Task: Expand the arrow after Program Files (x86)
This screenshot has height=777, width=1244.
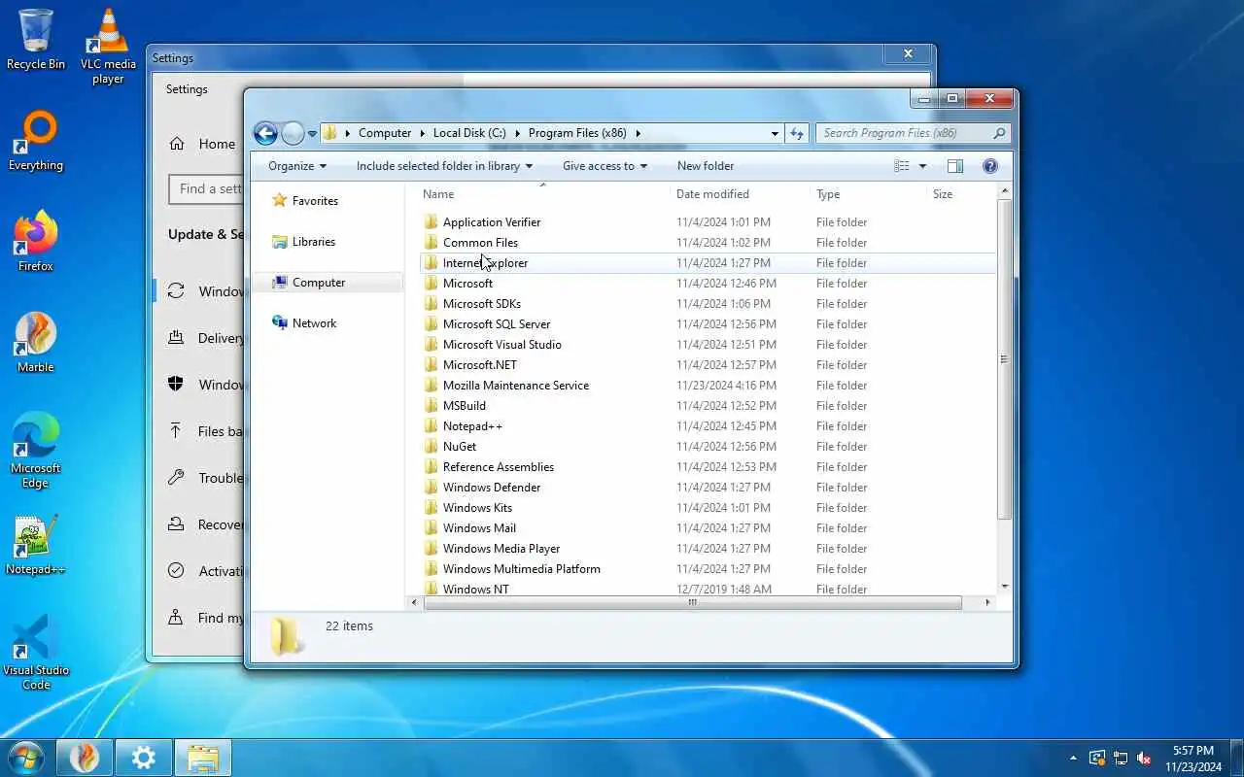Action: tap(639, 133)
